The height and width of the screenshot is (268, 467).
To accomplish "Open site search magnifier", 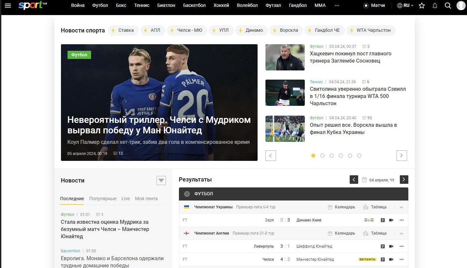I will 448,6.
